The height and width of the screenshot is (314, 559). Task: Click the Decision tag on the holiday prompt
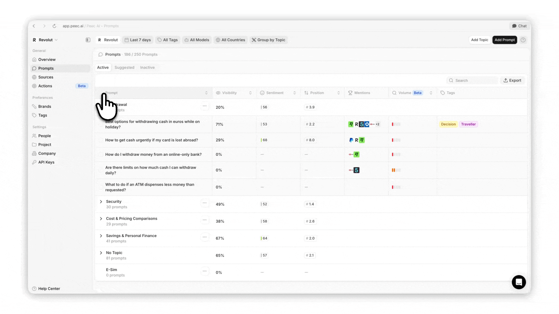(448, 124)
